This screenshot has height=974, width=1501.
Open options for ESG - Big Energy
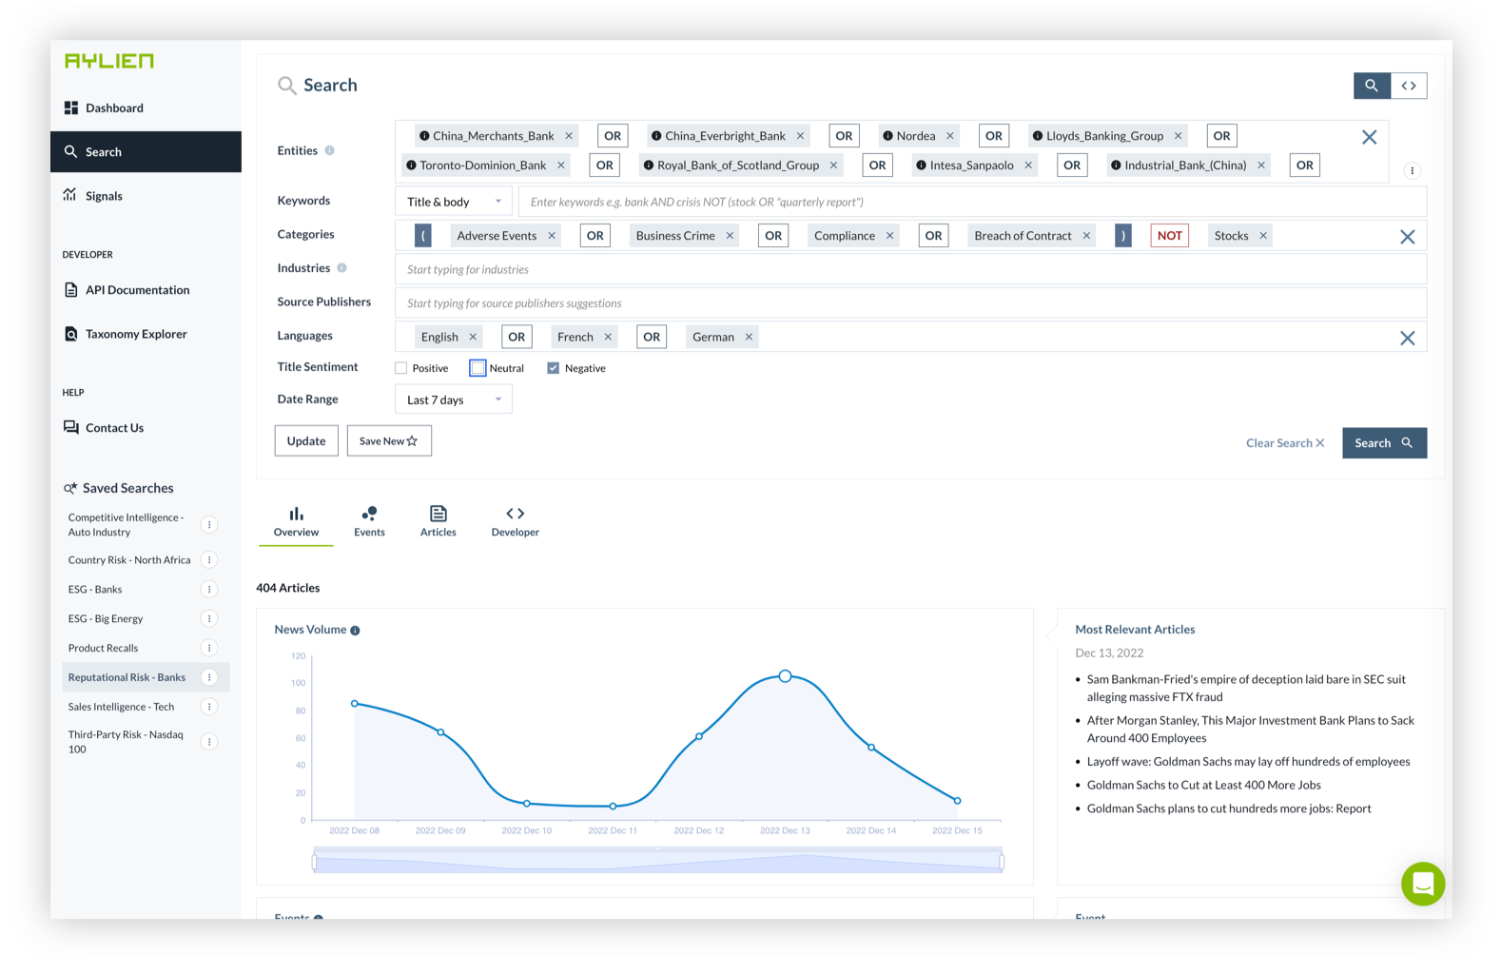(209, 619)
